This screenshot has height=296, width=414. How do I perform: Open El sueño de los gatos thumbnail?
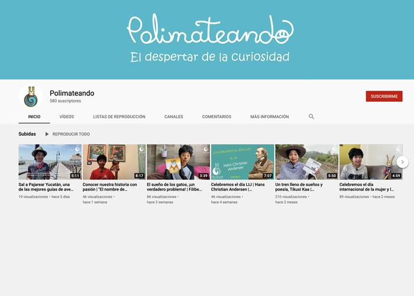click(178, 162)
